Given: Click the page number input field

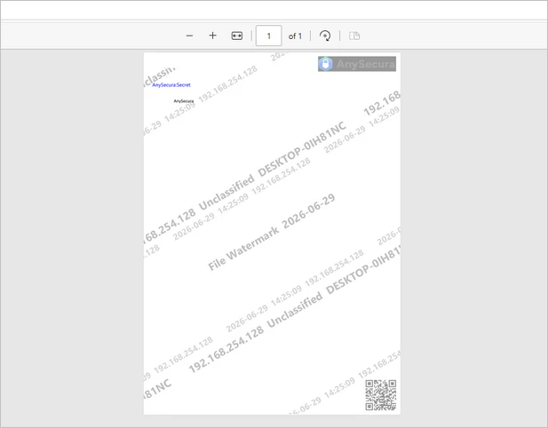Looking at the screenshot, I should pyautogui.click(x=269, y=36).
